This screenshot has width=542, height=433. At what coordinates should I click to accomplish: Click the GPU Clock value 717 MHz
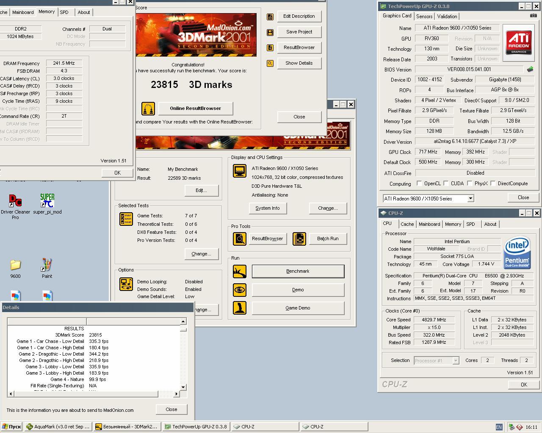tap(428, 152)
